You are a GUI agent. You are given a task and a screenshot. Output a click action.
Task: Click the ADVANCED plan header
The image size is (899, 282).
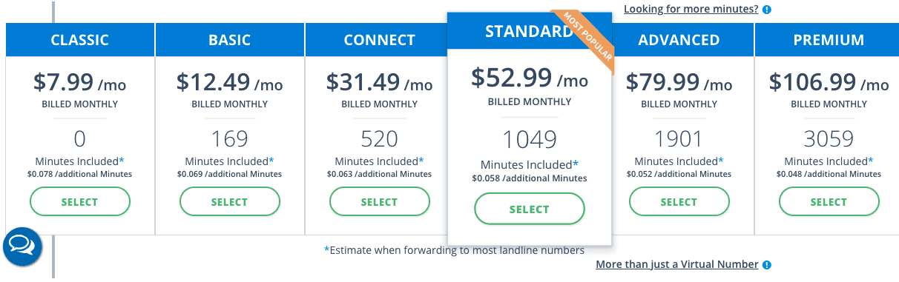(679, 40)
